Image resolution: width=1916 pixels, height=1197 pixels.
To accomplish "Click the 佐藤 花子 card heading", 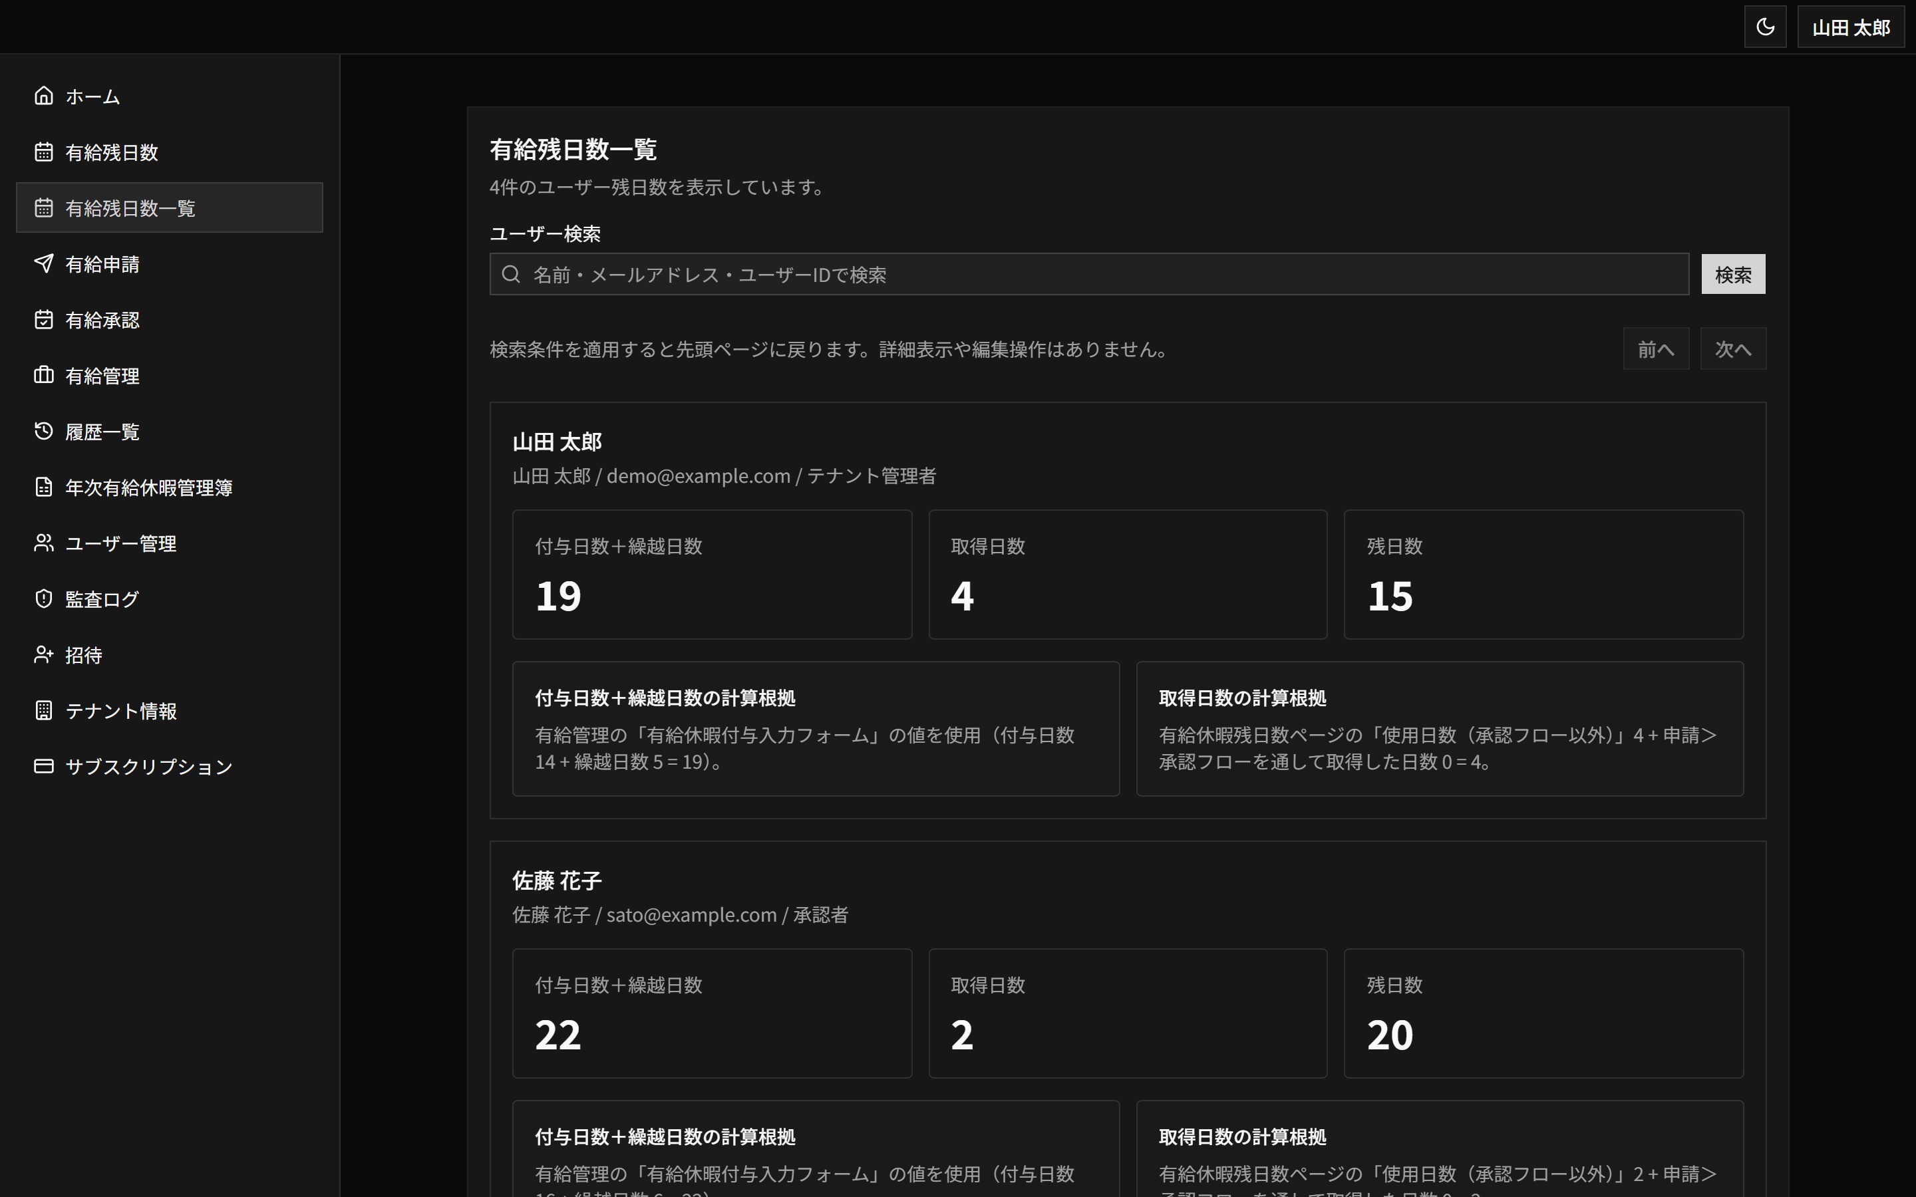I will (x=557, y=880).
